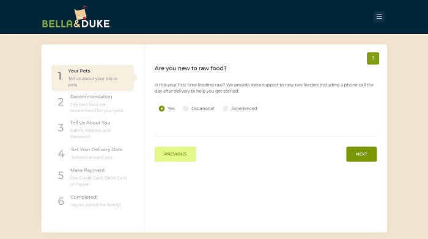Pick the Experienced radio option
Viewport: 428px width, 239px height.
pos(225,109)
